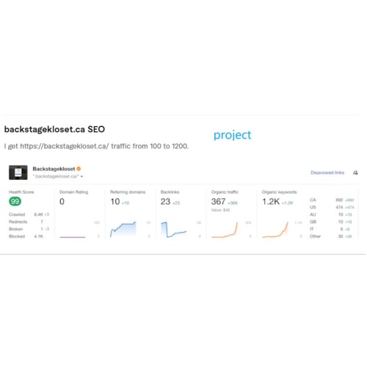Screen dimensions: 367x367
Task: Open the Organic keywords chart
Action: click(x=275, y=229)
